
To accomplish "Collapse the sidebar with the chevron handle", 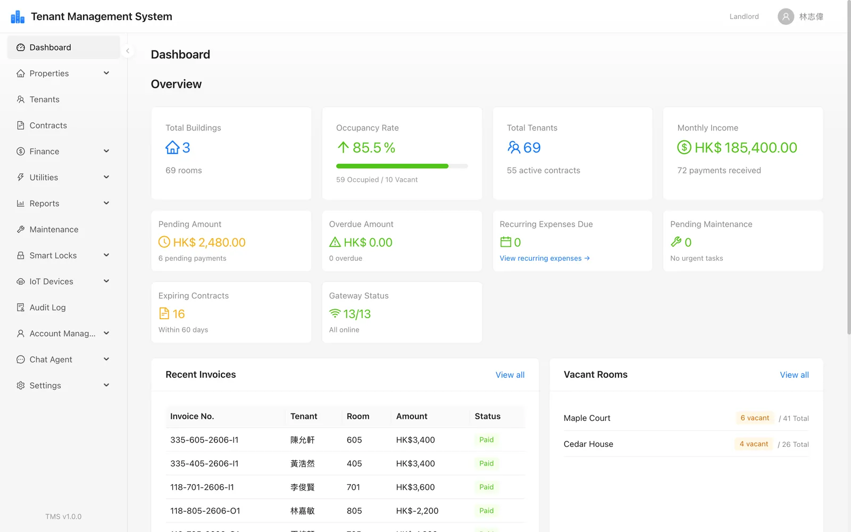I will (128, 51).
